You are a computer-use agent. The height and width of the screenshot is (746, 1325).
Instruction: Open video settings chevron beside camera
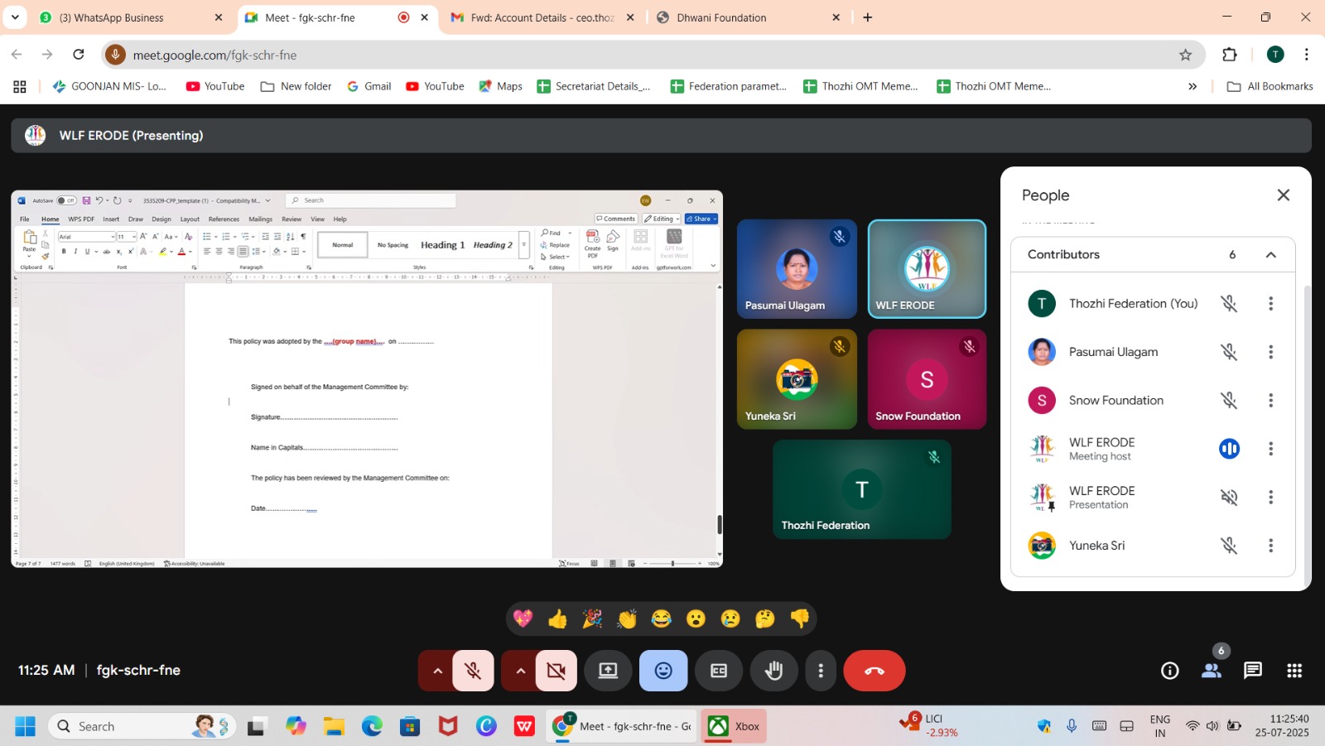(520, 671)
